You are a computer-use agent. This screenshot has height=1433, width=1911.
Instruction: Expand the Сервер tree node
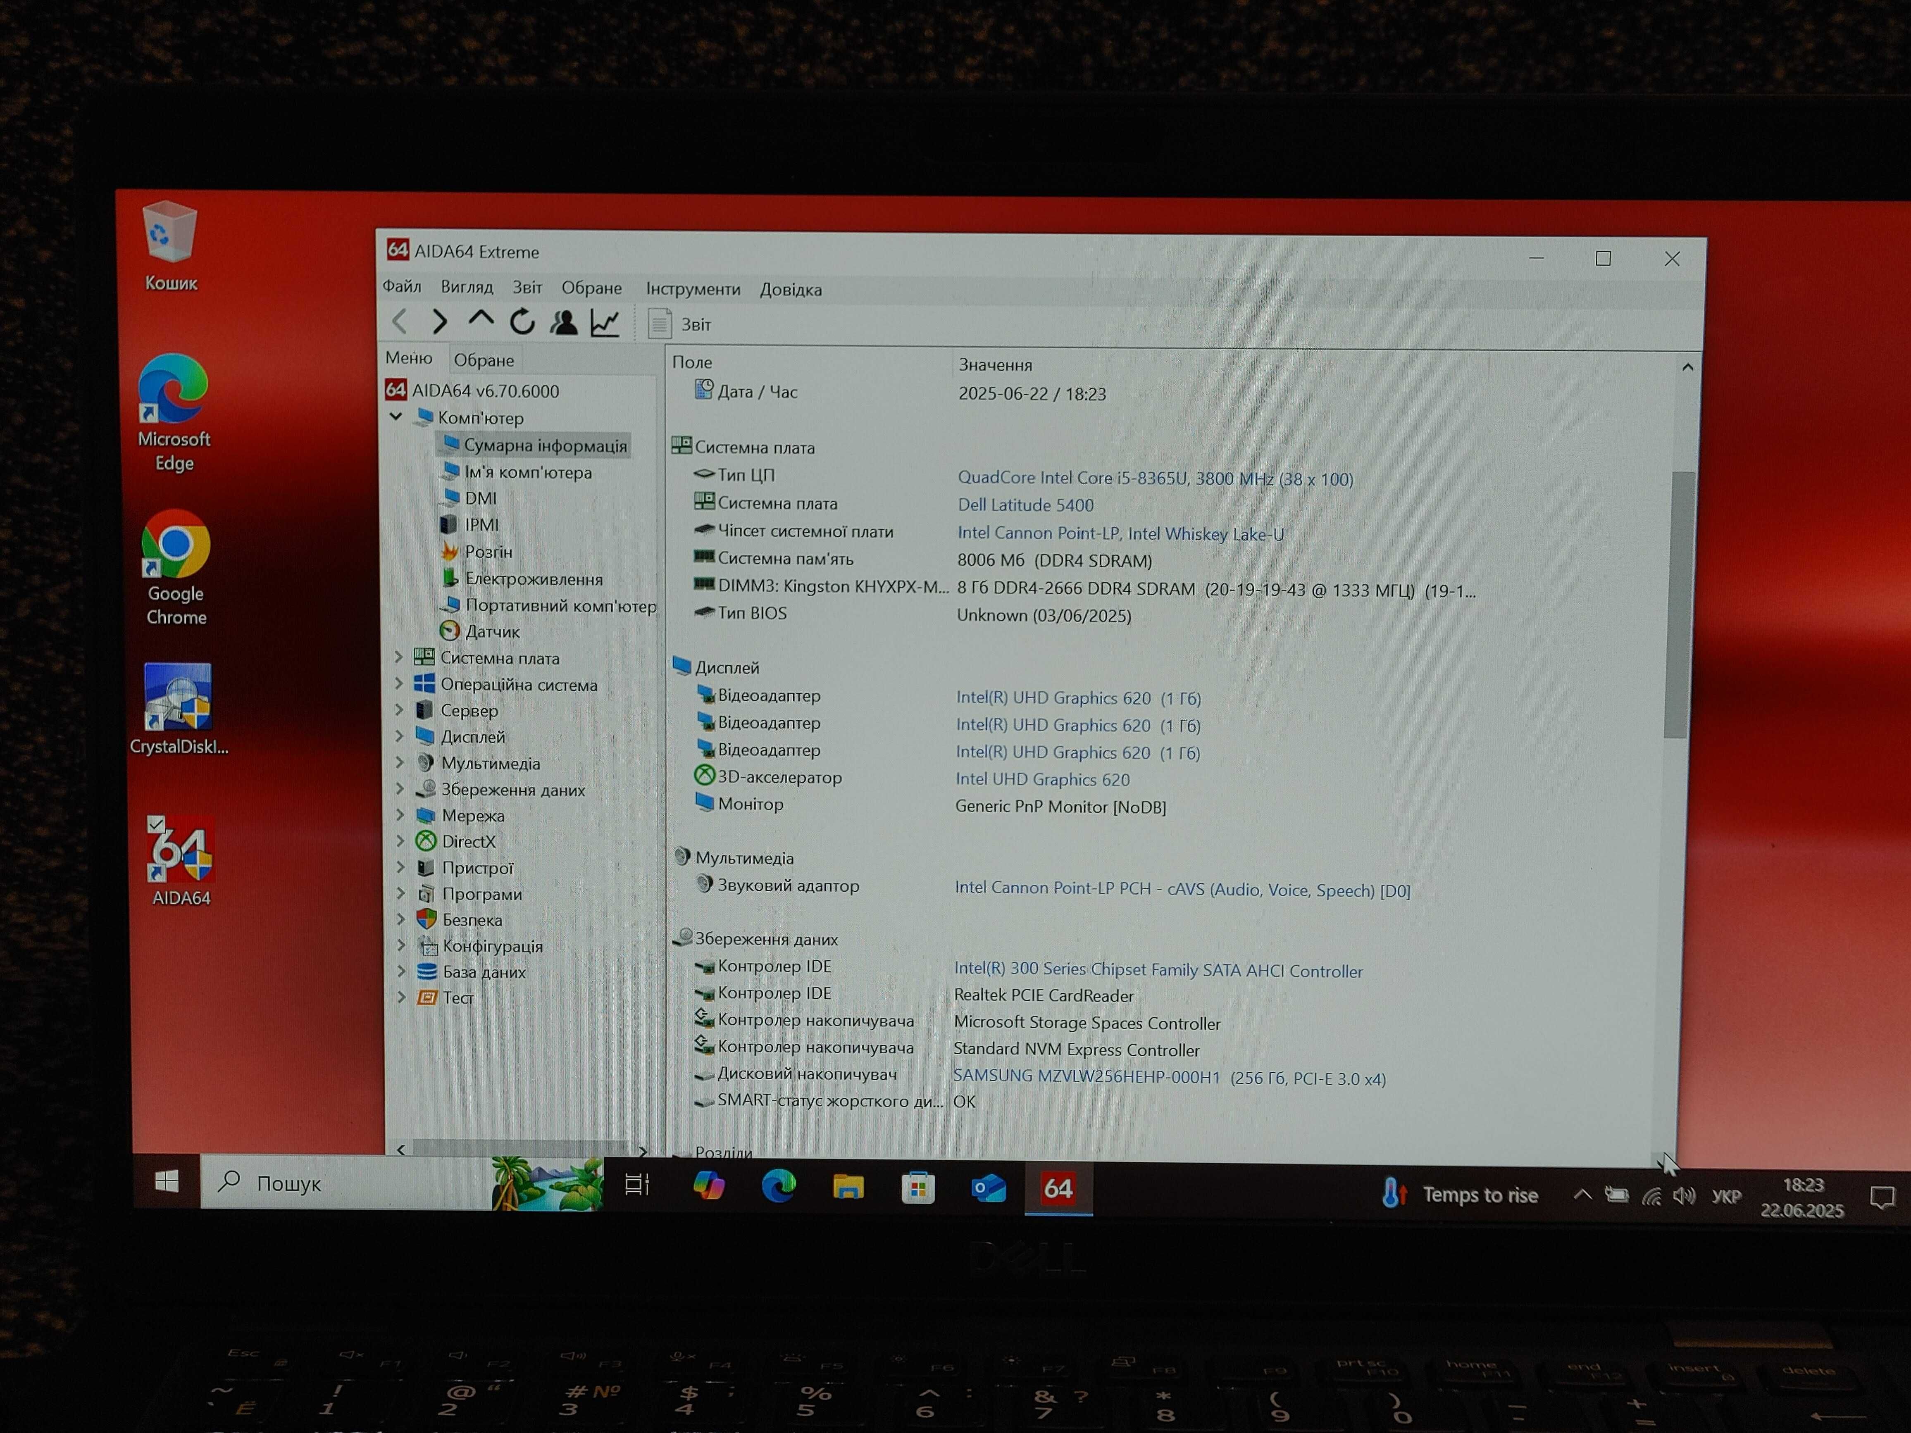coord(399,710)
